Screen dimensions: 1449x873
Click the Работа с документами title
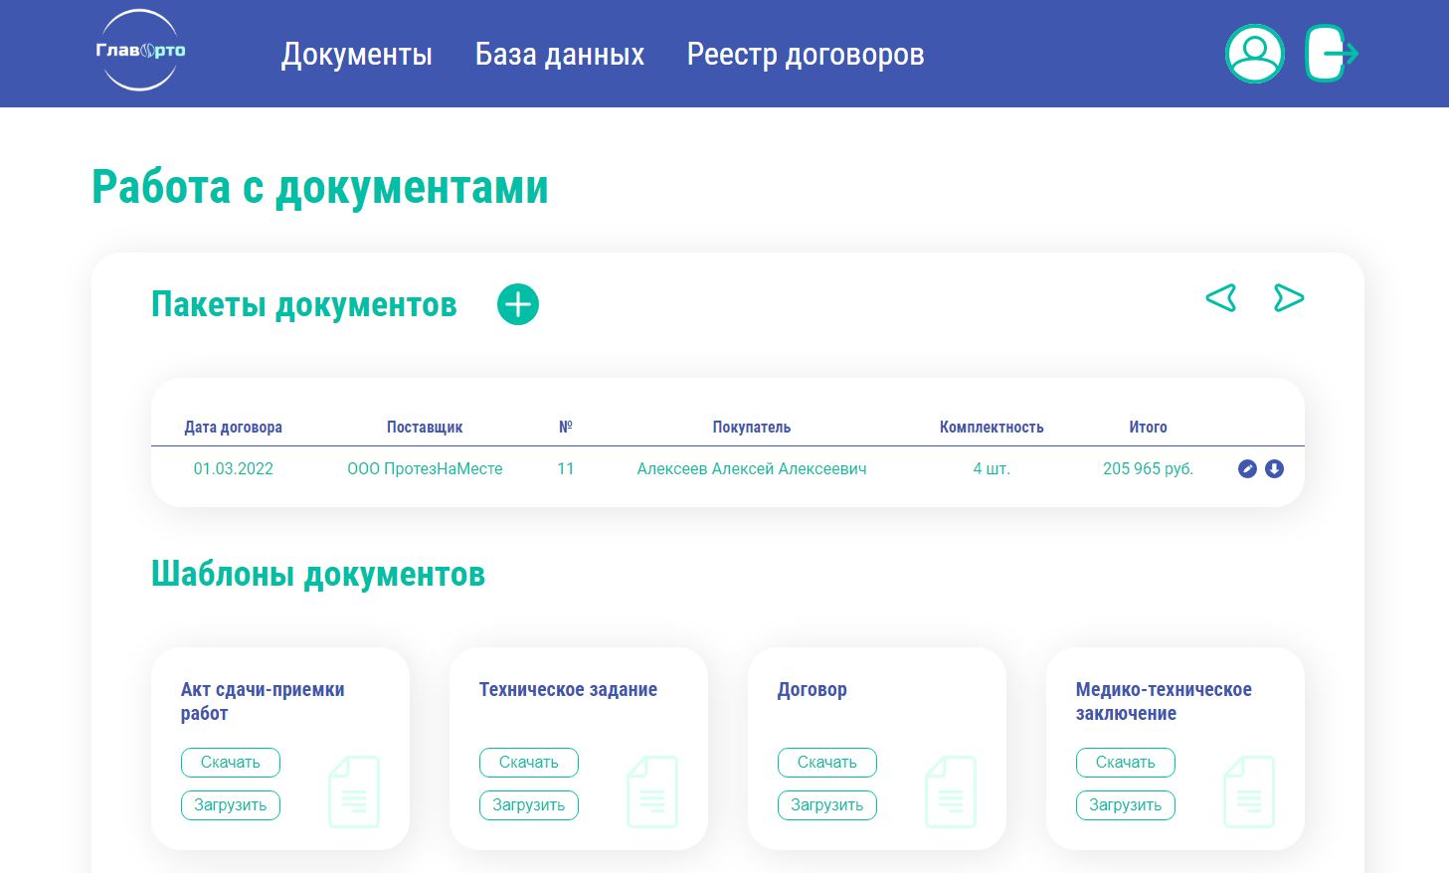pyautogui.click(x=320, y=187)
